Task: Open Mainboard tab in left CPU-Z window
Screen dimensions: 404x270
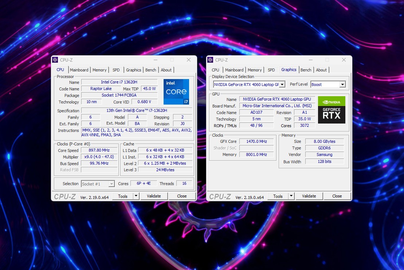Action: (79, 70)
